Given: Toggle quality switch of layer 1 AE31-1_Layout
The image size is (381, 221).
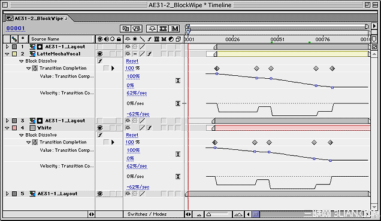Looking at the screenshot, I should tap(142, 47).
